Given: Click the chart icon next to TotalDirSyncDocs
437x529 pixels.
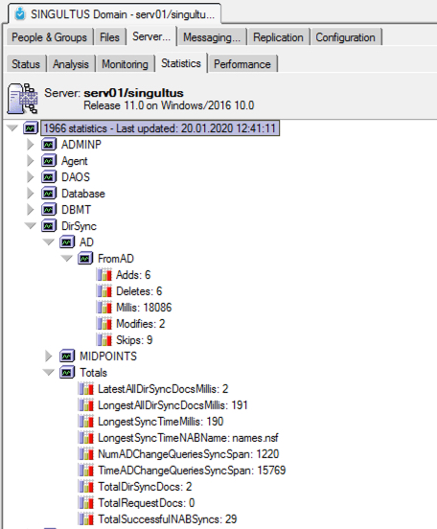Looking at the screenshot, I should click(86, 487).
